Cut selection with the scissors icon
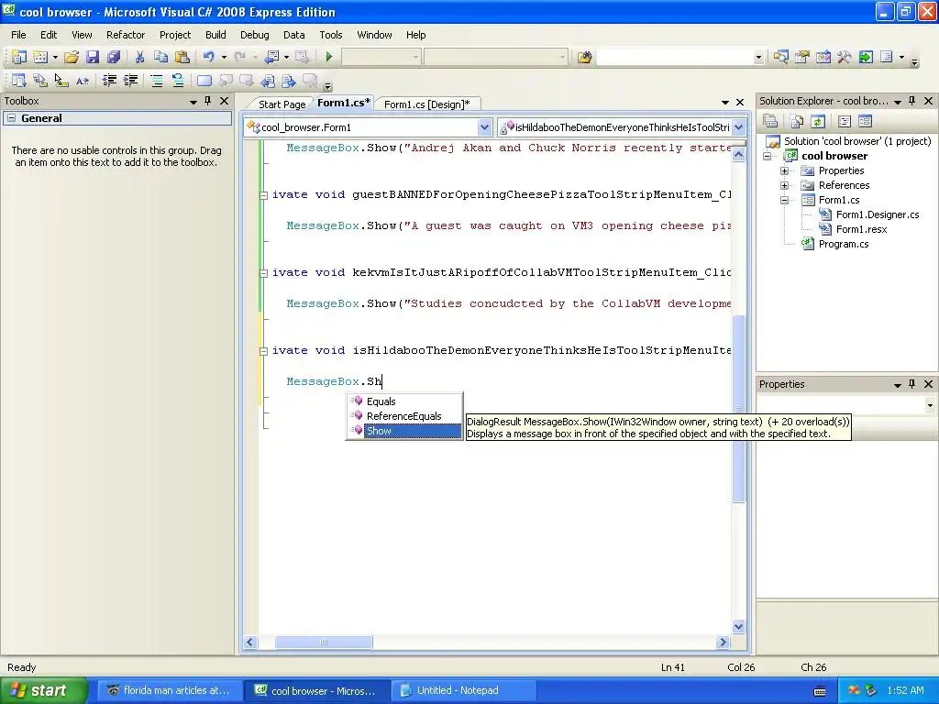Viewport: 939px width, 704px height. [x=139, y=57]
